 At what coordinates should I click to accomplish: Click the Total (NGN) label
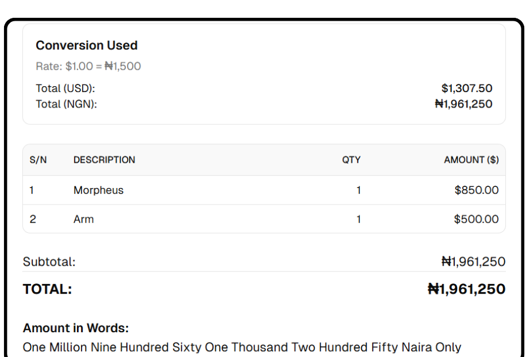click(66, 104)
